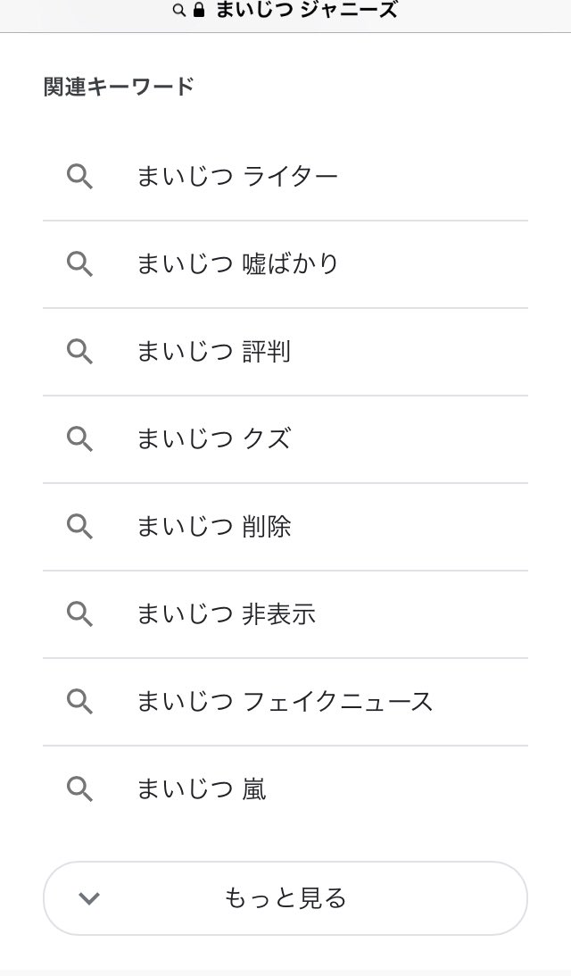Select magnifier icon next to まいじつ 非表示
The image size is (571, 976).
pos(80,614)
